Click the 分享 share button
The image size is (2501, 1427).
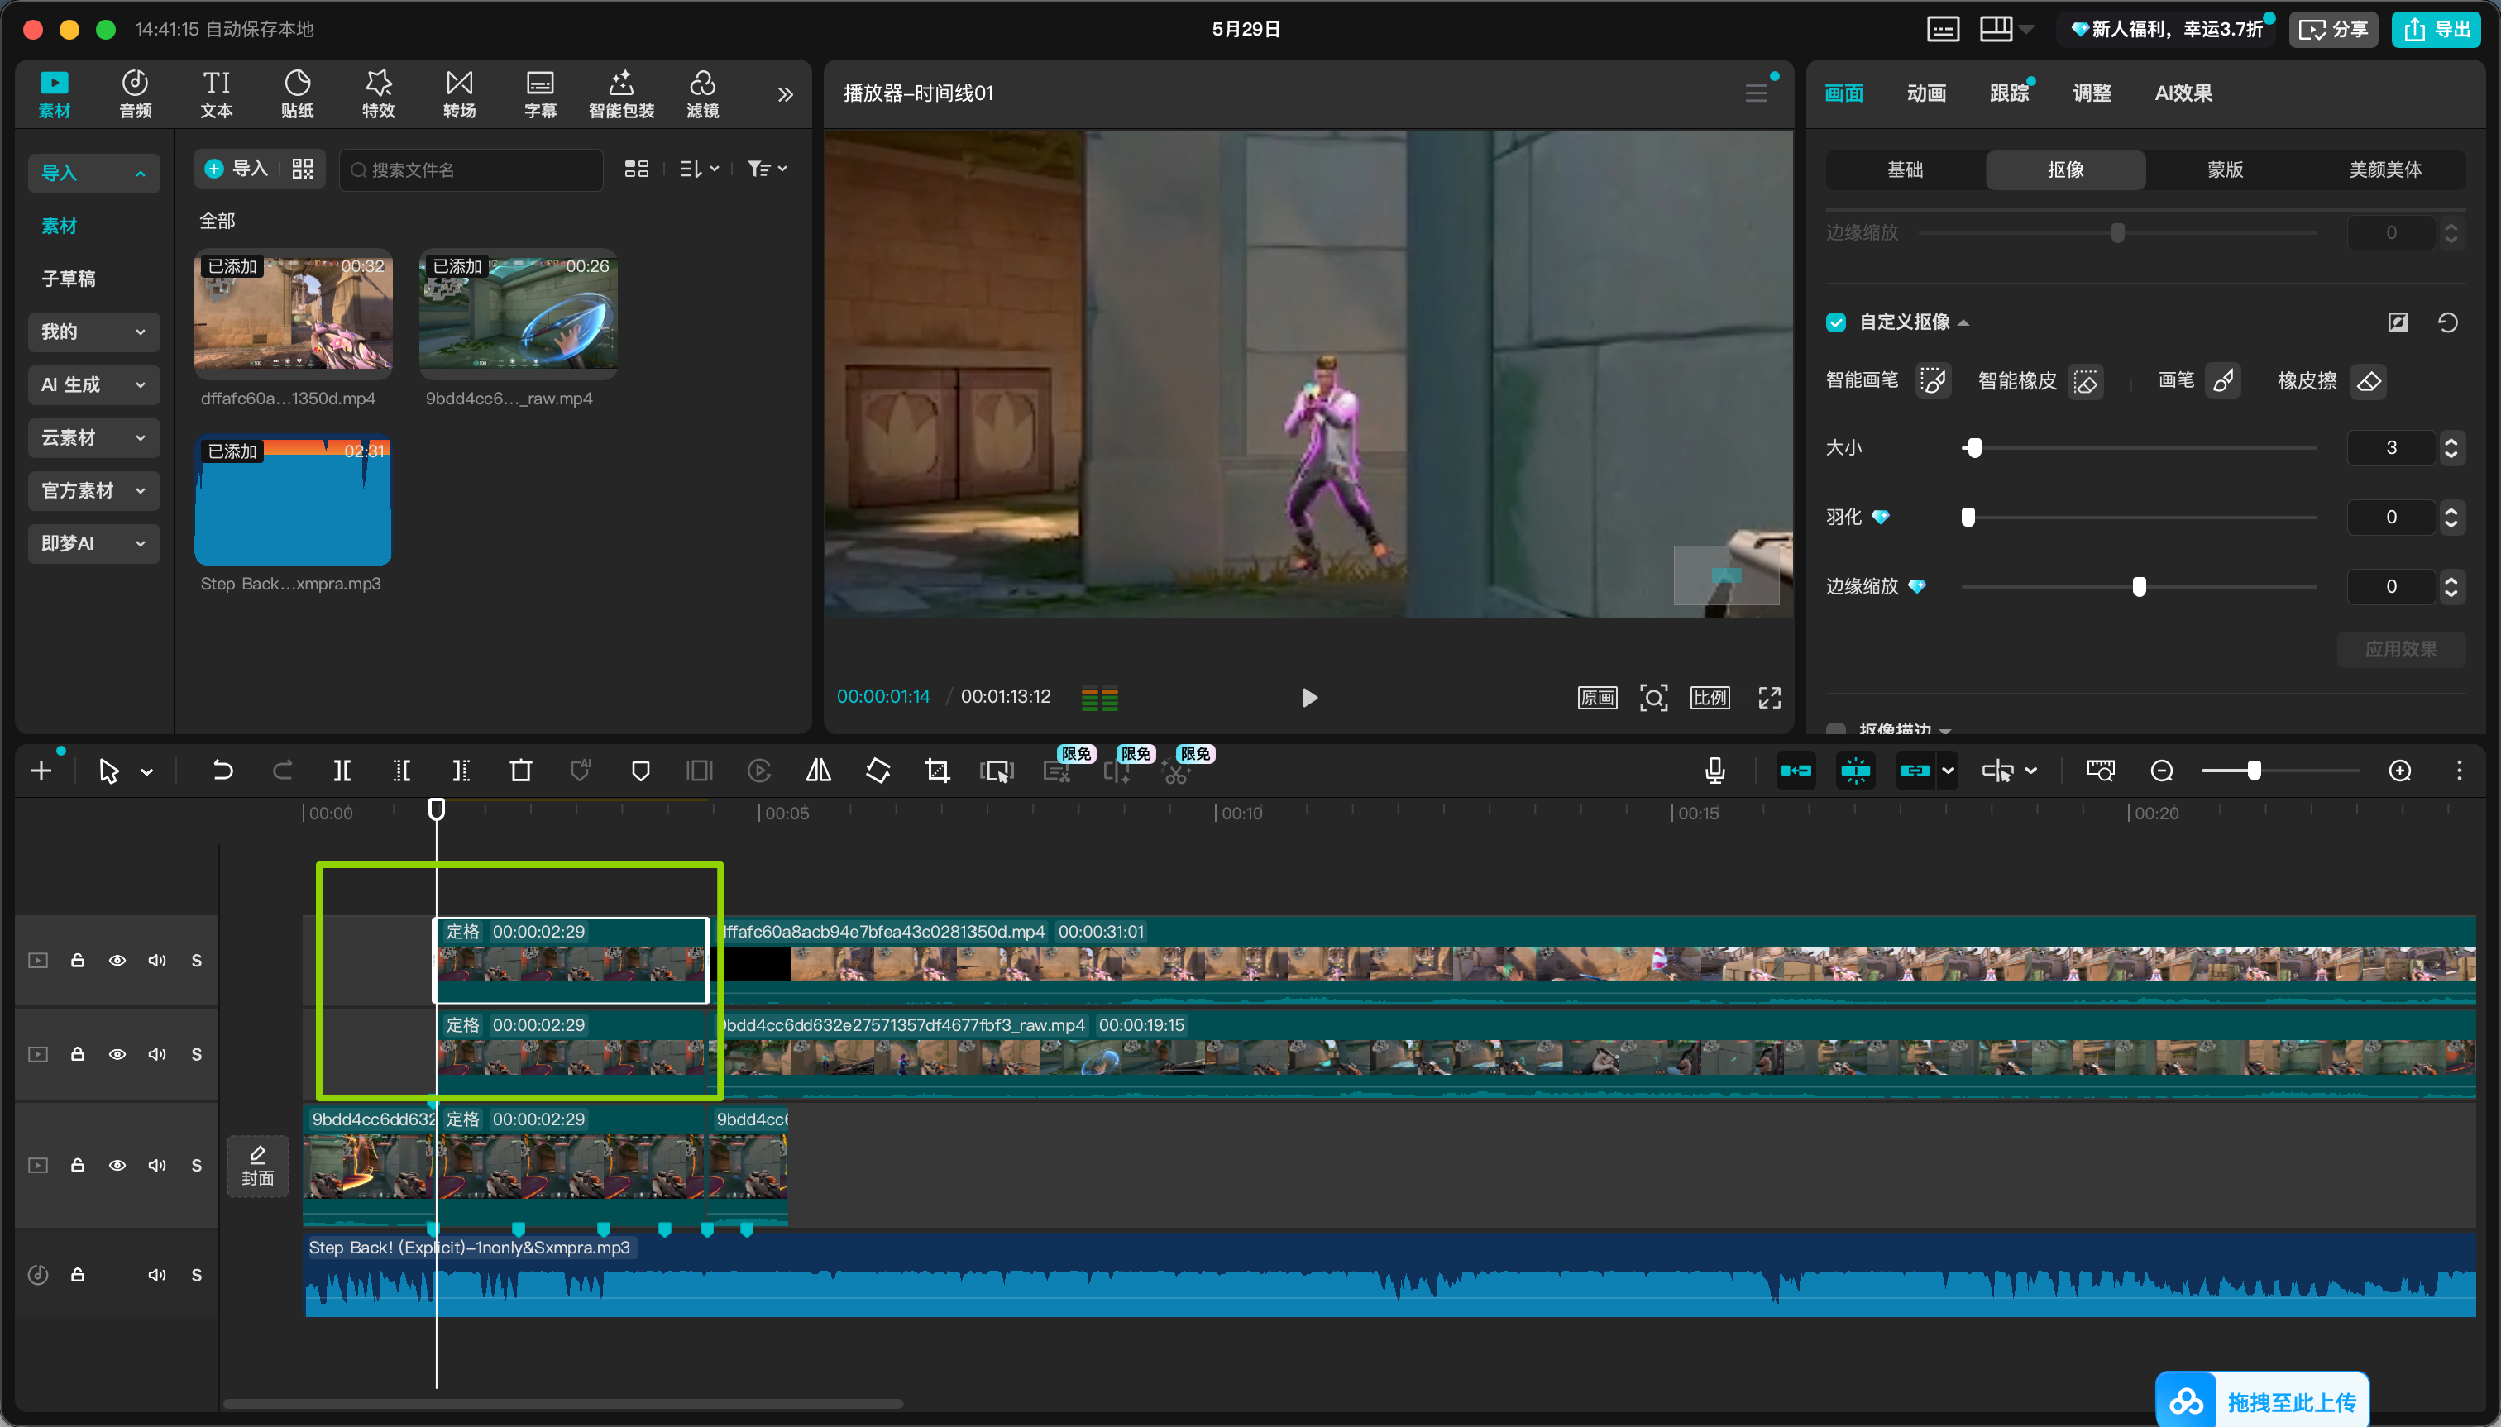2332,30
